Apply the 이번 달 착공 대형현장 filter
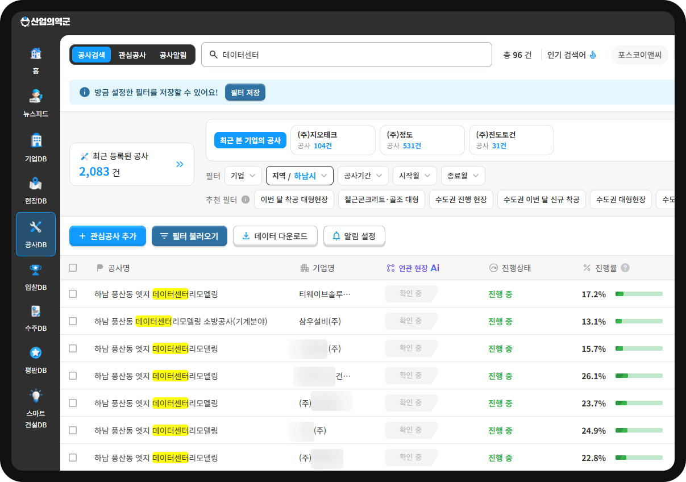Image resolution: width=686 pixels, height=482 pixels. 294,200
